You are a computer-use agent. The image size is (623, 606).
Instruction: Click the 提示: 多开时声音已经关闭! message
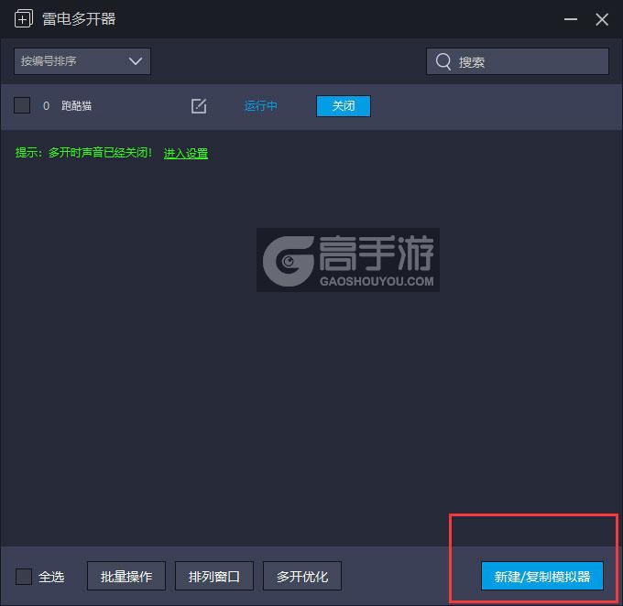[x=83, y=153]
